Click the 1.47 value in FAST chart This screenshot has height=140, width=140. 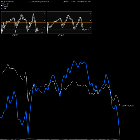point(41,33)
